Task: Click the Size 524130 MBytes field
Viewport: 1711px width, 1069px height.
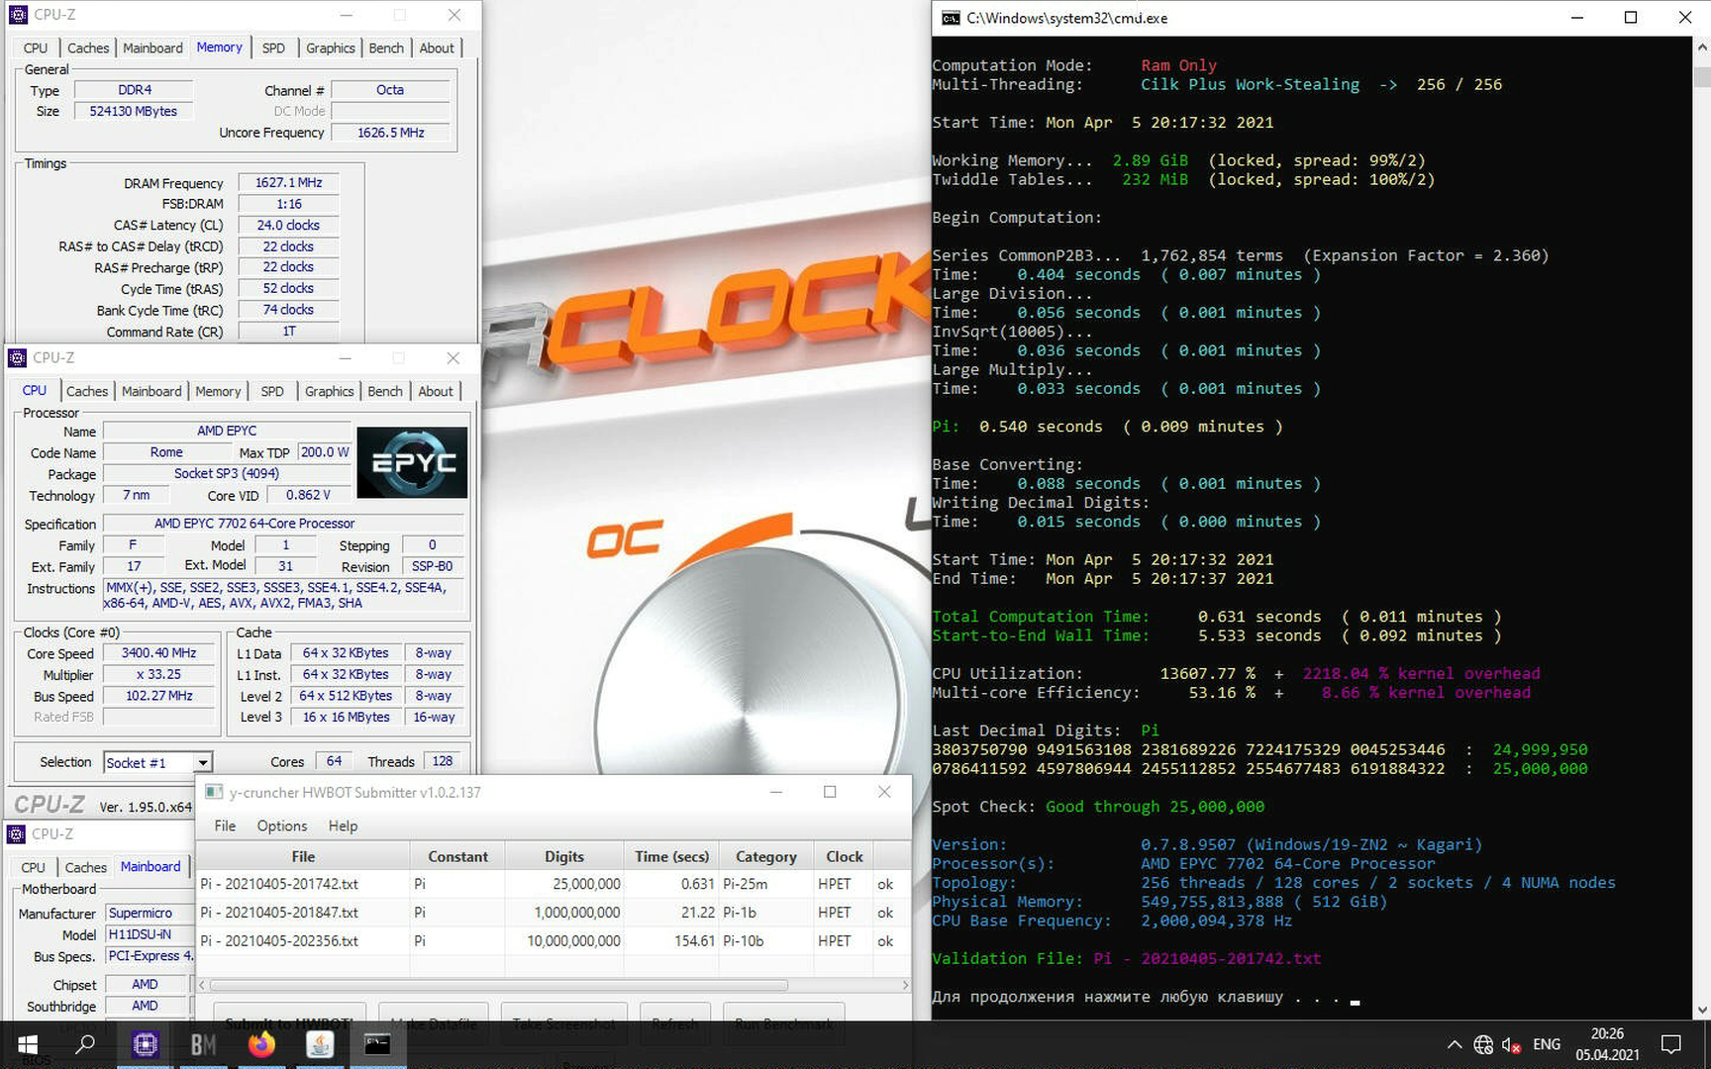Action: point(134,111)
